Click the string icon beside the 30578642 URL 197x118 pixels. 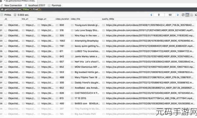103,25
